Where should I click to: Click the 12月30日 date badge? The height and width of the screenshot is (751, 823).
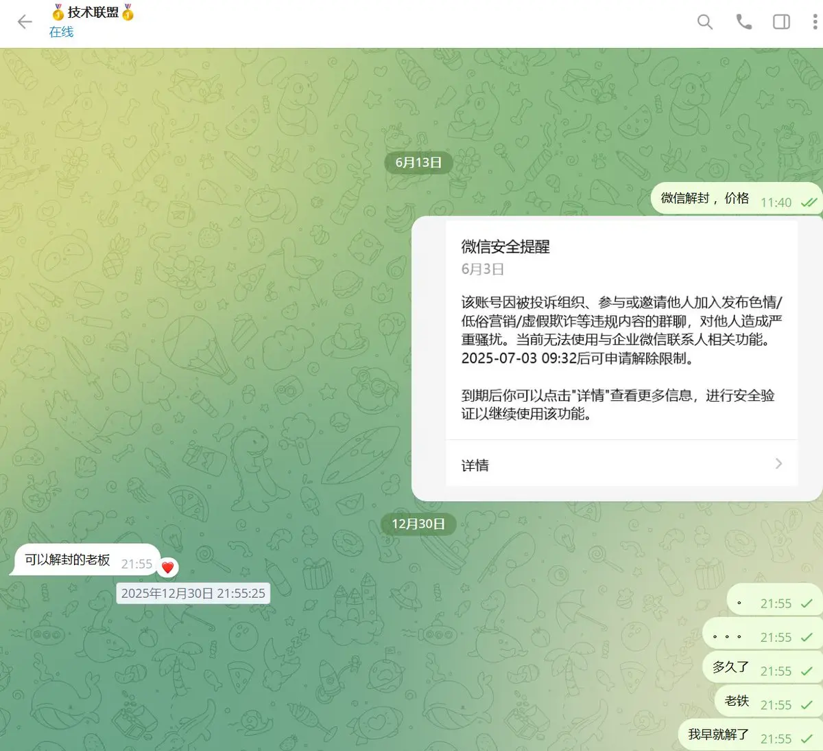pyautogui.click(x=418, y=524)
